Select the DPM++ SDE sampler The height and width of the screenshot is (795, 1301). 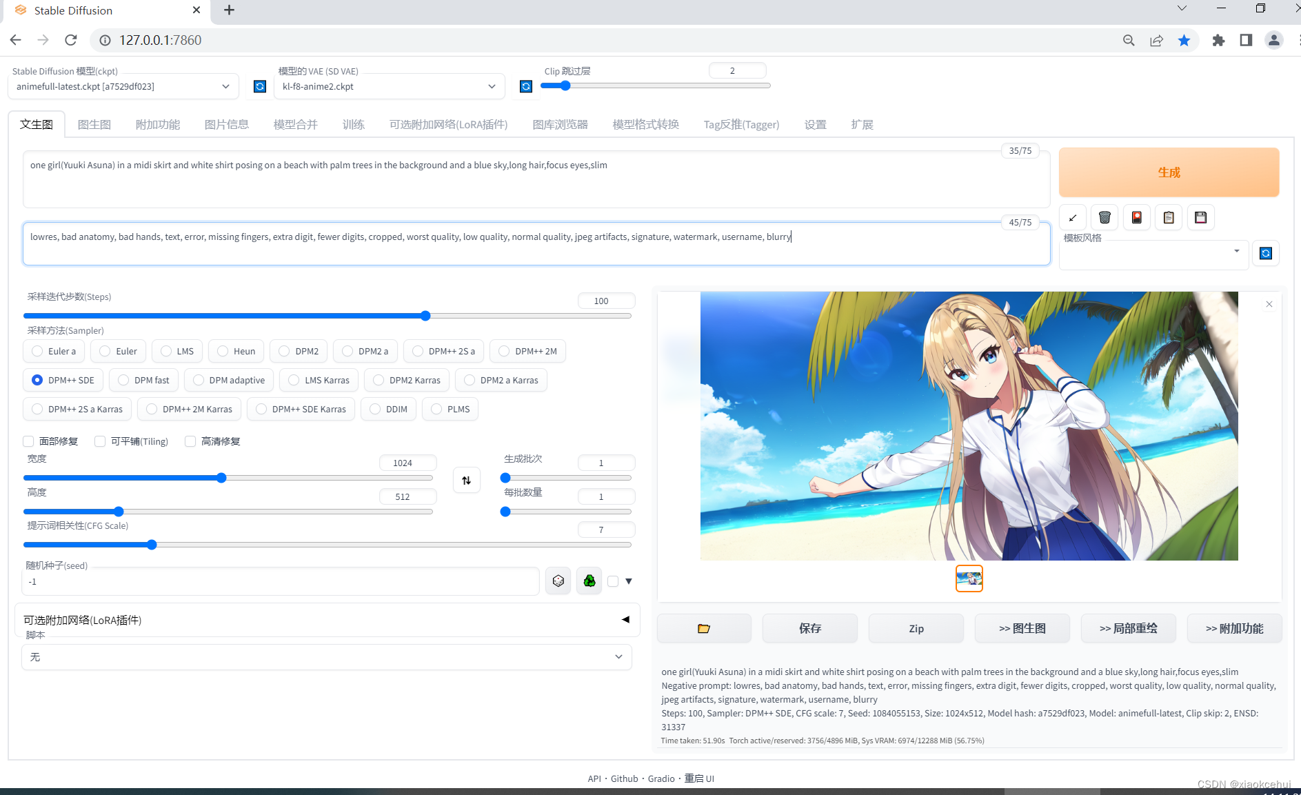(63, 380)
